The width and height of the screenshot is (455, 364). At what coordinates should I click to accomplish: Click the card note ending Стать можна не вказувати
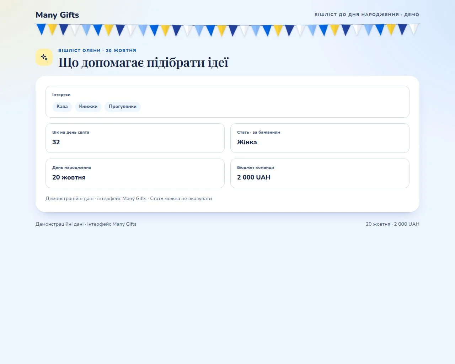click(129, 199)
